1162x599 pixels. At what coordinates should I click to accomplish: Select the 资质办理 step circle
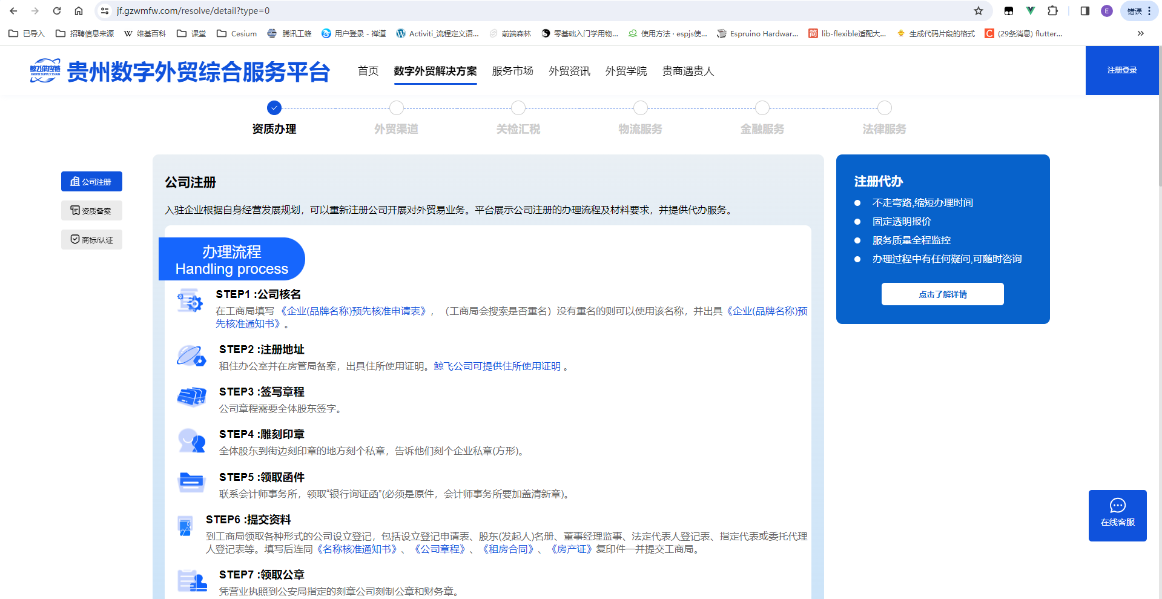(x=274, y=108)
